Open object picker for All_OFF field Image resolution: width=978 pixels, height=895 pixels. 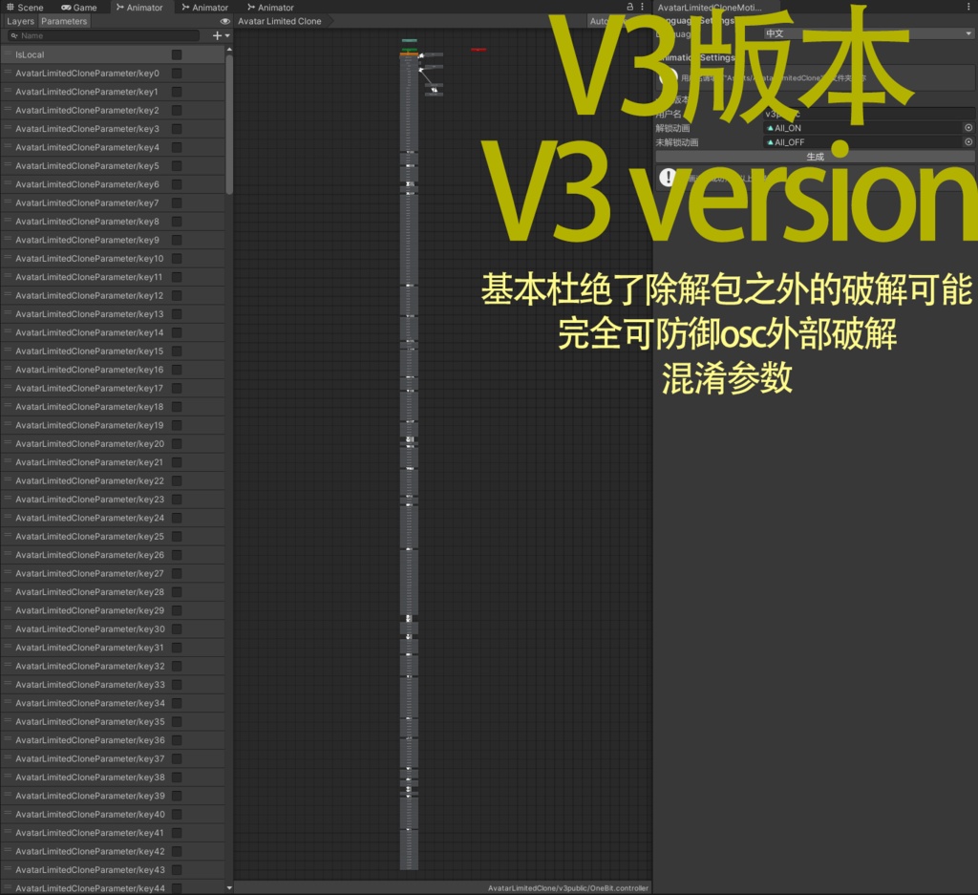pyautogui.click(x=968, y=142)
